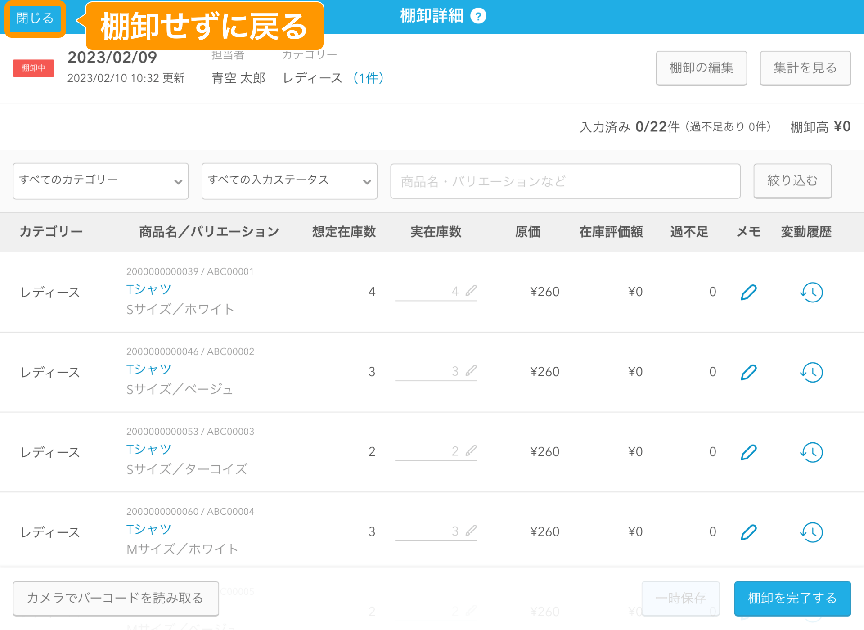Image resolution: width=864 pixels, height=630 pixels.
Task: Click code 2000000000039 / ABC00001
Action: [x=190, y=271]
